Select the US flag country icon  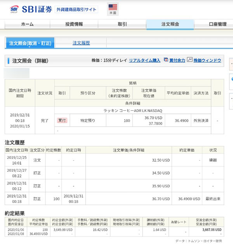click(113, 7)
